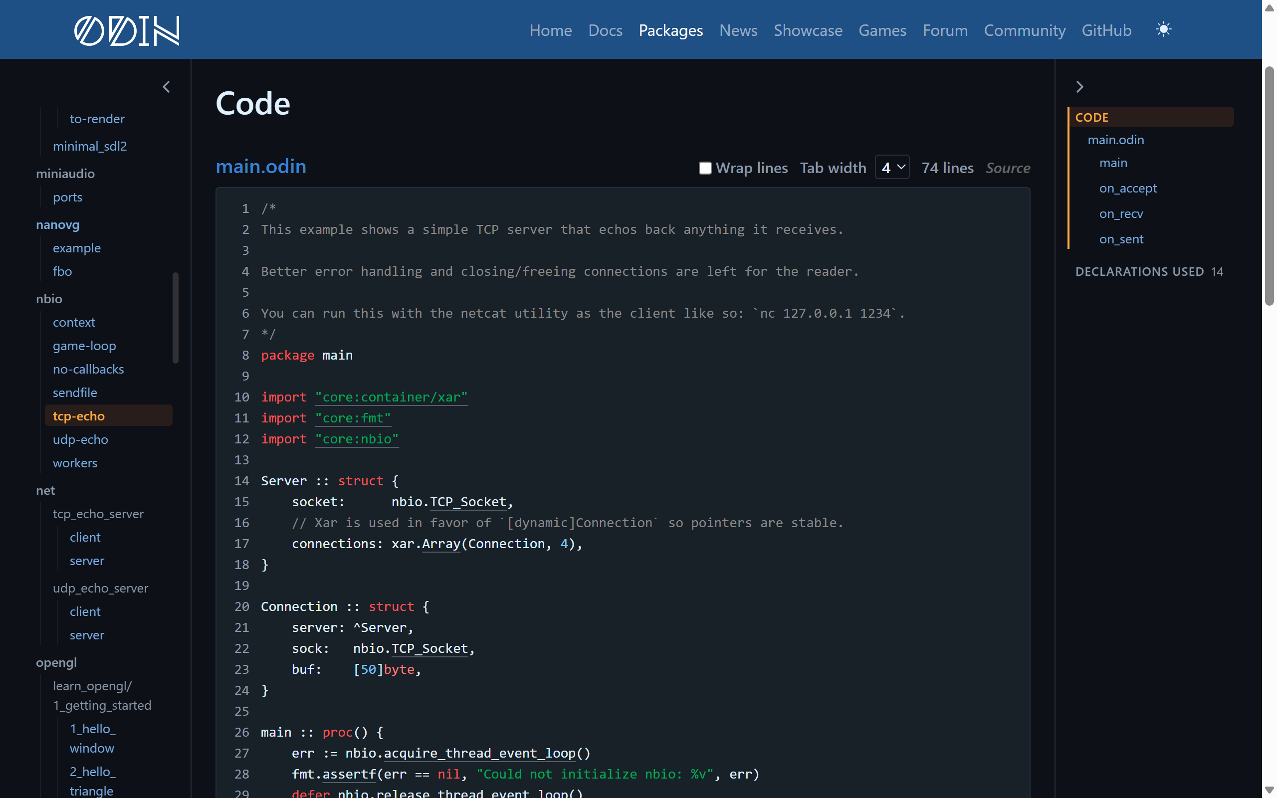Select the miniaudio group
Screen dimensions: 1277x798
(65, 174)
